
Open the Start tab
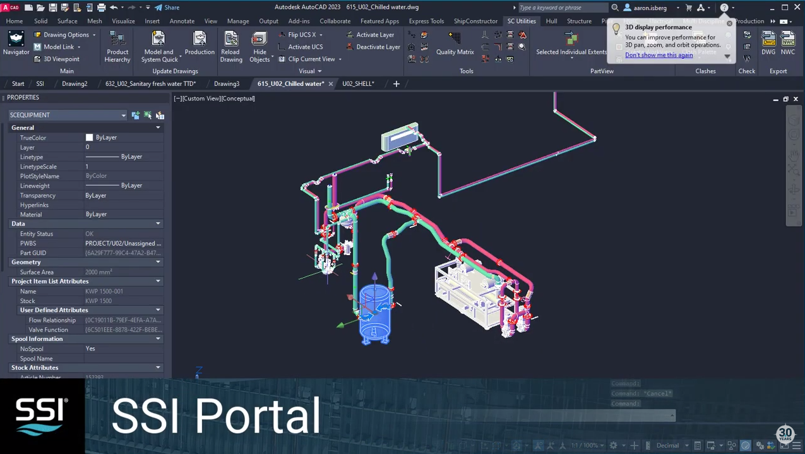tap(18, 83)
